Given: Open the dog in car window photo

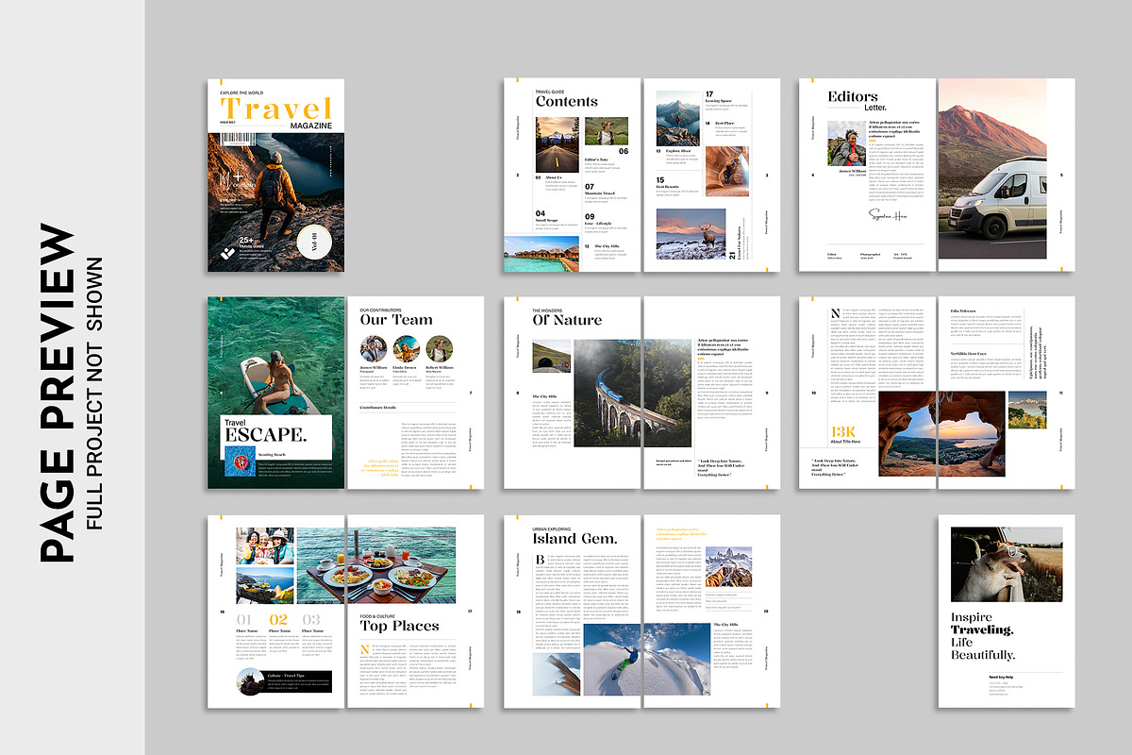Looking at the screenshot, I should point(1007,564).
